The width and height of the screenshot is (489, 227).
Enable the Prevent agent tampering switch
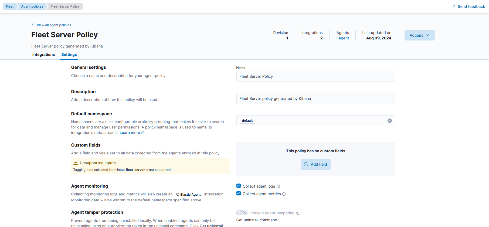tap(242, 213)
